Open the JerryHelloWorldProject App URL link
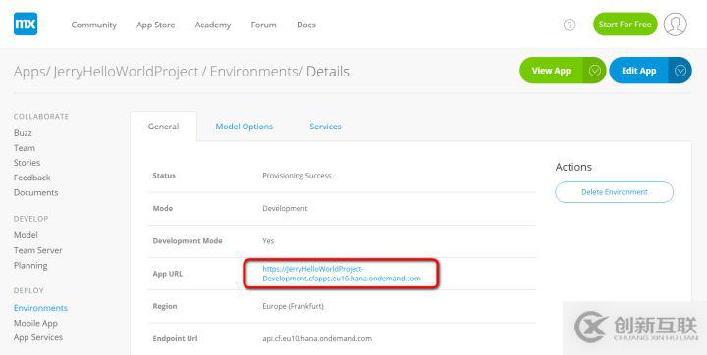Screen dimensions: 707x355 tap(342, 274)
